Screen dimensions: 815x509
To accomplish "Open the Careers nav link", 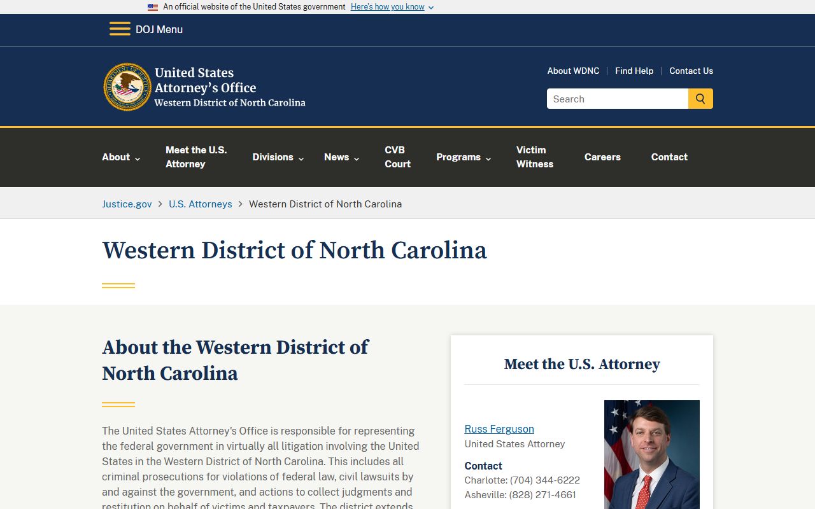I will click(602, 157).
